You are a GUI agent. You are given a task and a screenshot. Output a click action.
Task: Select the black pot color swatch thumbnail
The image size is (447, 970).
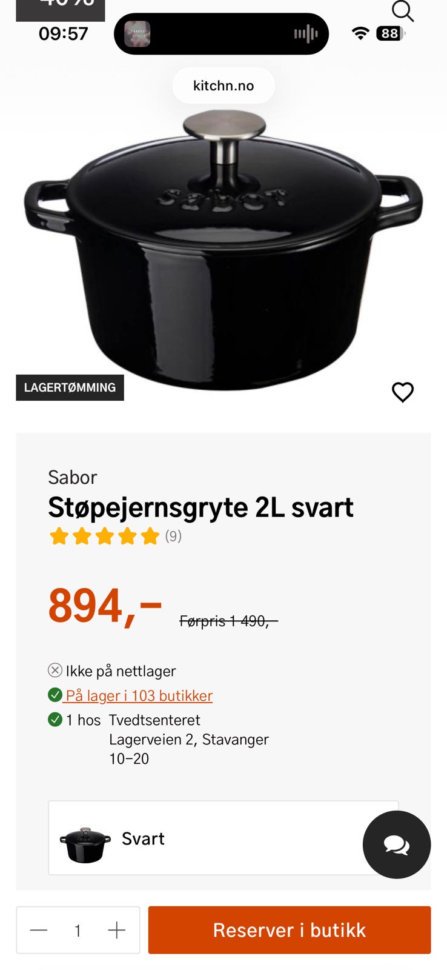pyautogui.click(x=85, y=844)
